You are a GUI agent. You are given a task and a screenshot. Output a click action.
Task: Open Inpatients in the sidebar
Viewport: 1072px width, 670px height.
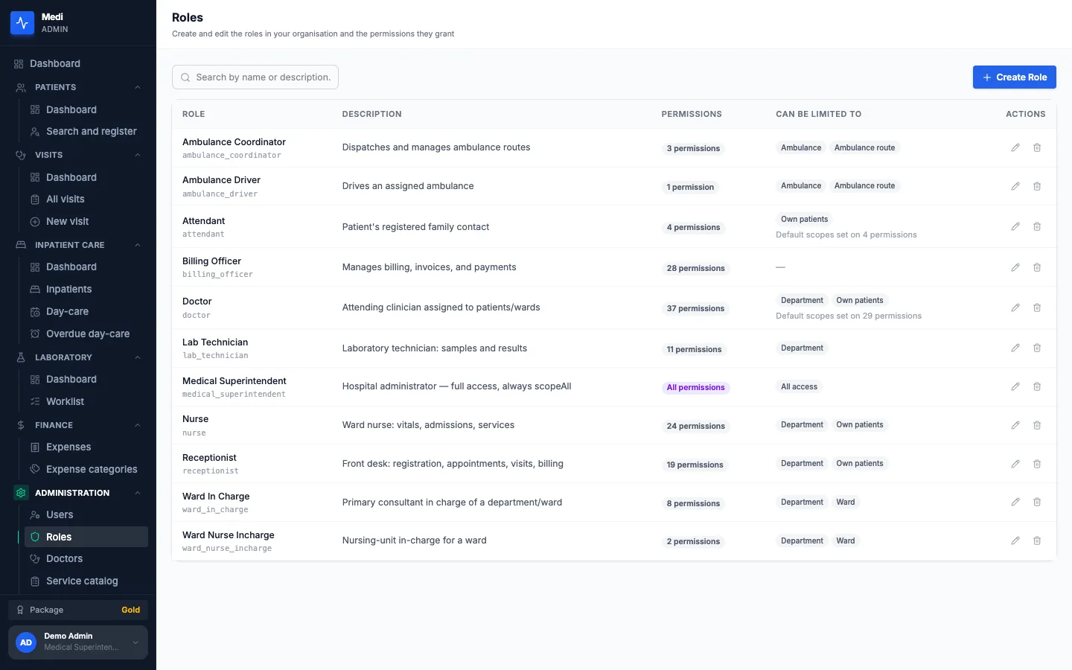click(x=86, y=289)
